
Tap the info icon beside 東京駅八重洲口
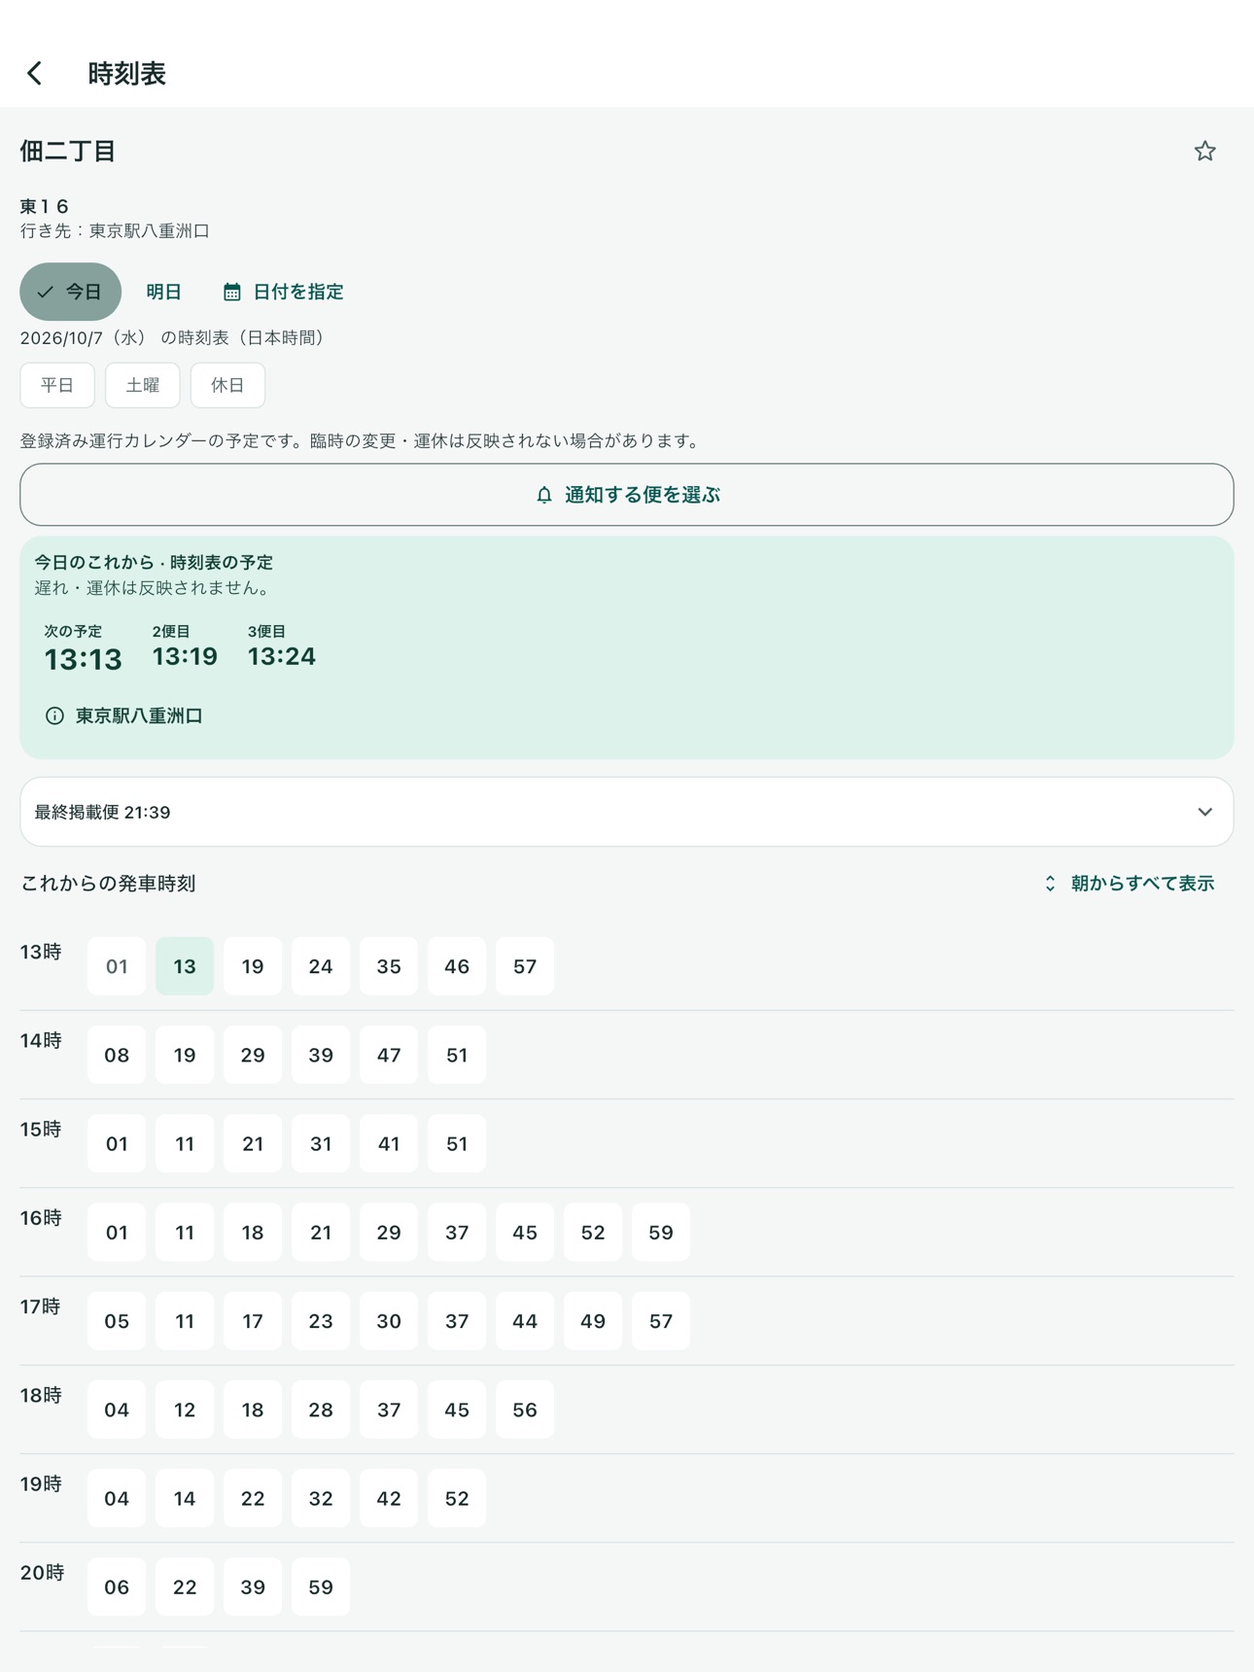pyautogui.click(x=54, y=715)
